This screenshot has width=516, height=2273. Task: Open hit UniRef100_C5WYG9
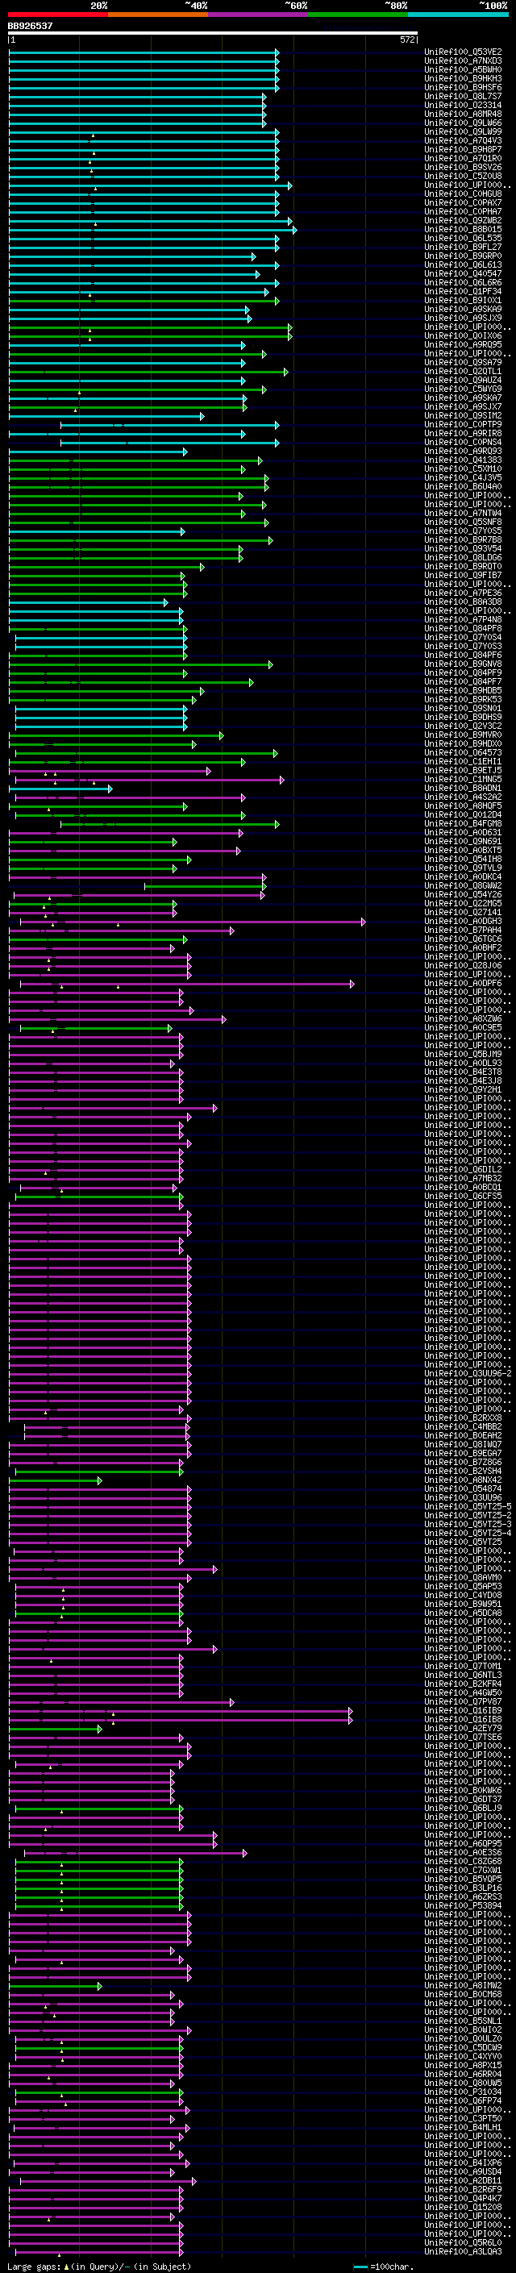click(463, 389)
